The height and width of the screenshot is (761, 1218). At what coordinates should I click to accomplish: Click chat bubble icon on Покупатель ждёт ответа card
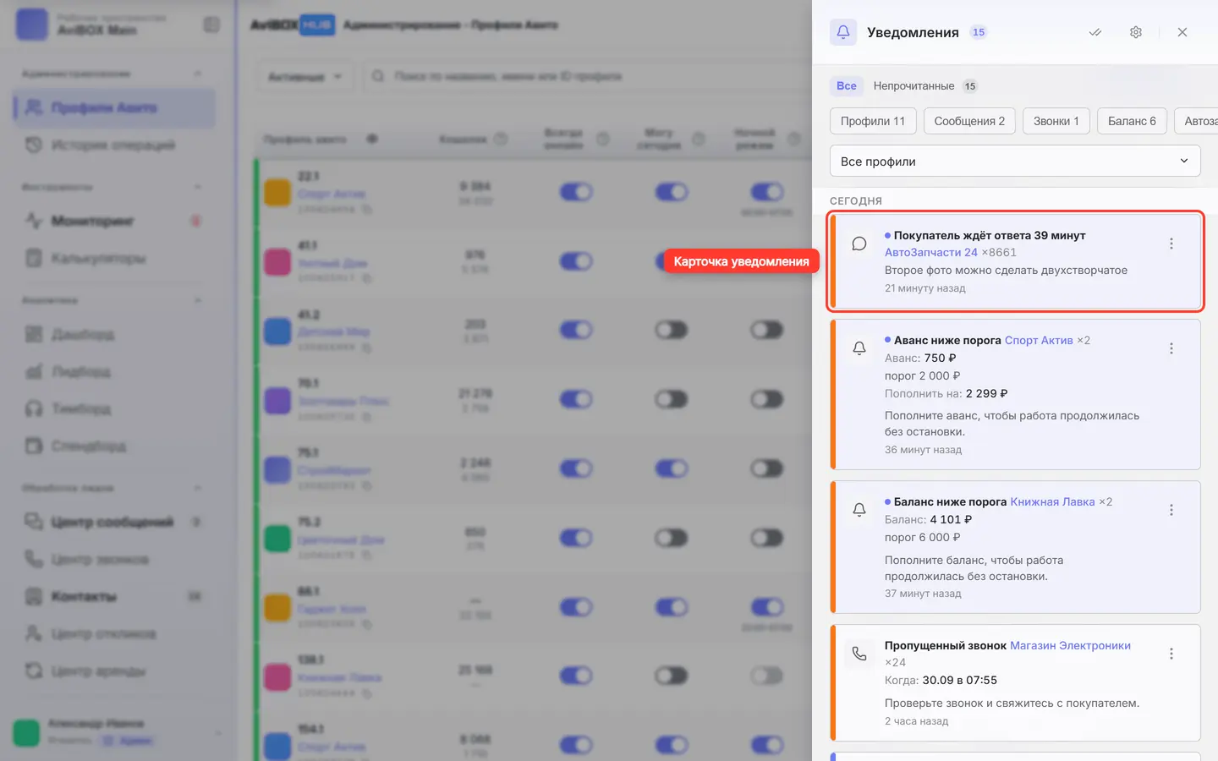tap(859, 244)
